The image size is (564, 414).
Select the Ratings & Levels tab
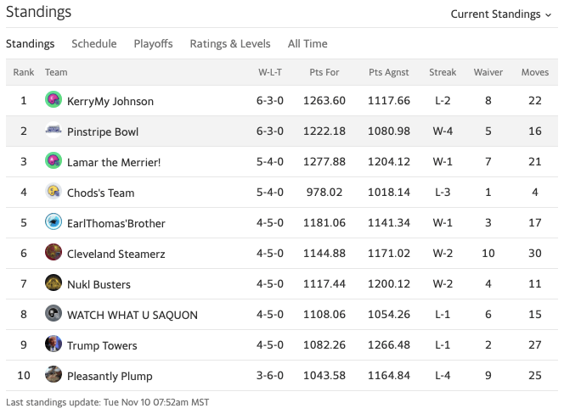pos(230,43)
